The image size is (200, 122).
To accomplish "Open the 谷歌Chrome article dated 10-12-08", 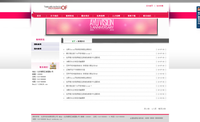I will click(x=79, y=78).
